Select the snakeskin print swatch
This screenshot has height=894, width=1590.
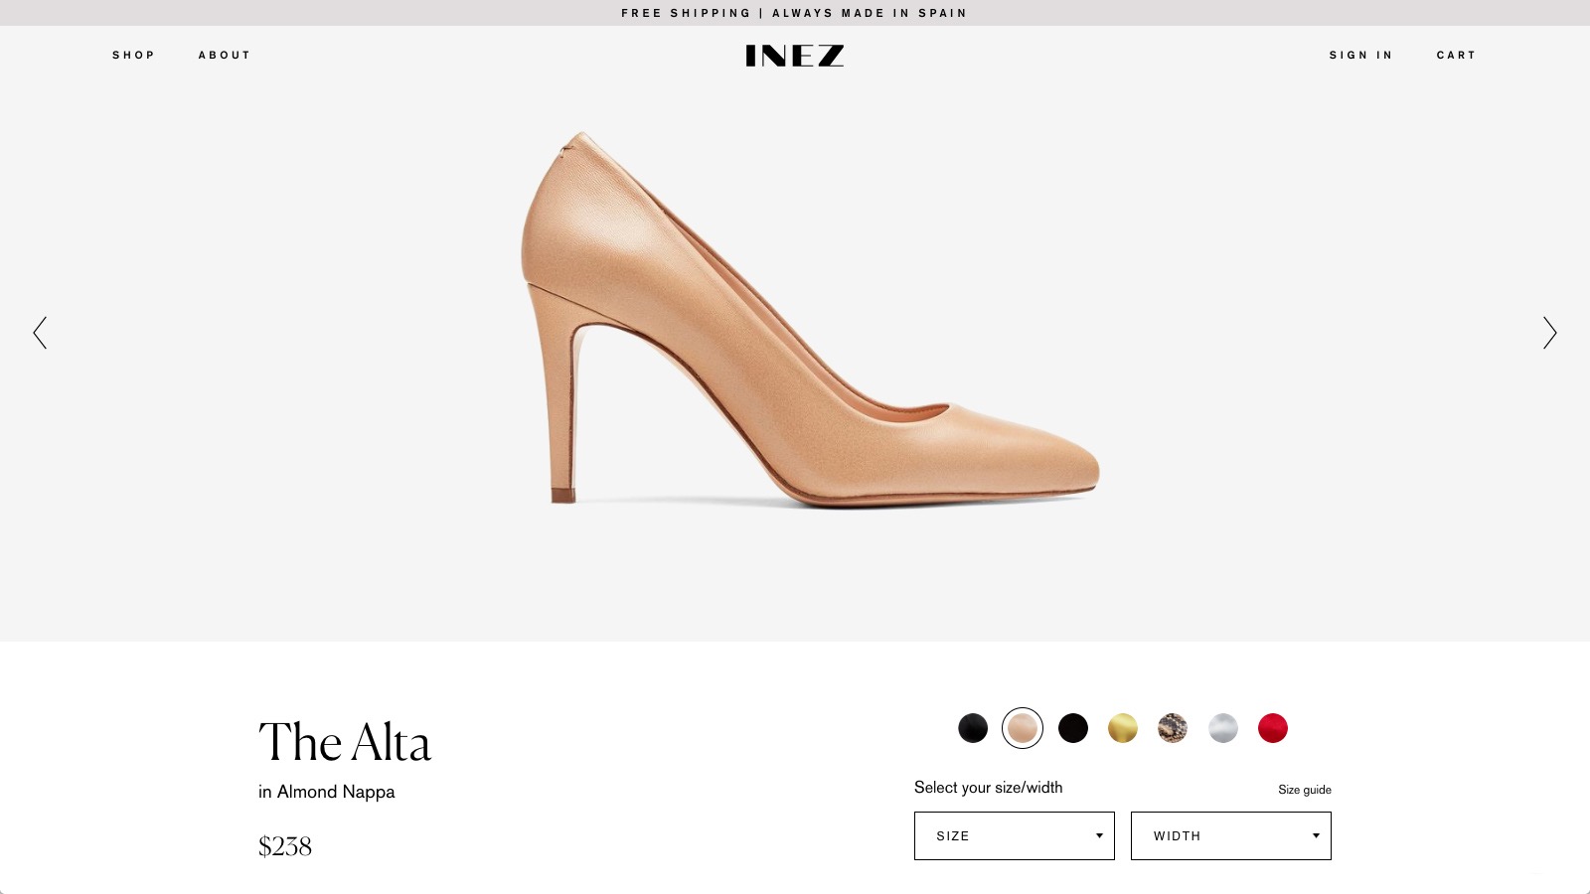pos(1174,728)
